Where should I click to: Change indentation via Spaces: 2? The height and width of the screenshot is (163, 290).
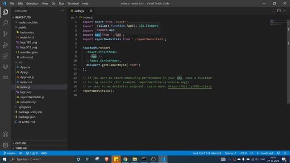[230, 153]
